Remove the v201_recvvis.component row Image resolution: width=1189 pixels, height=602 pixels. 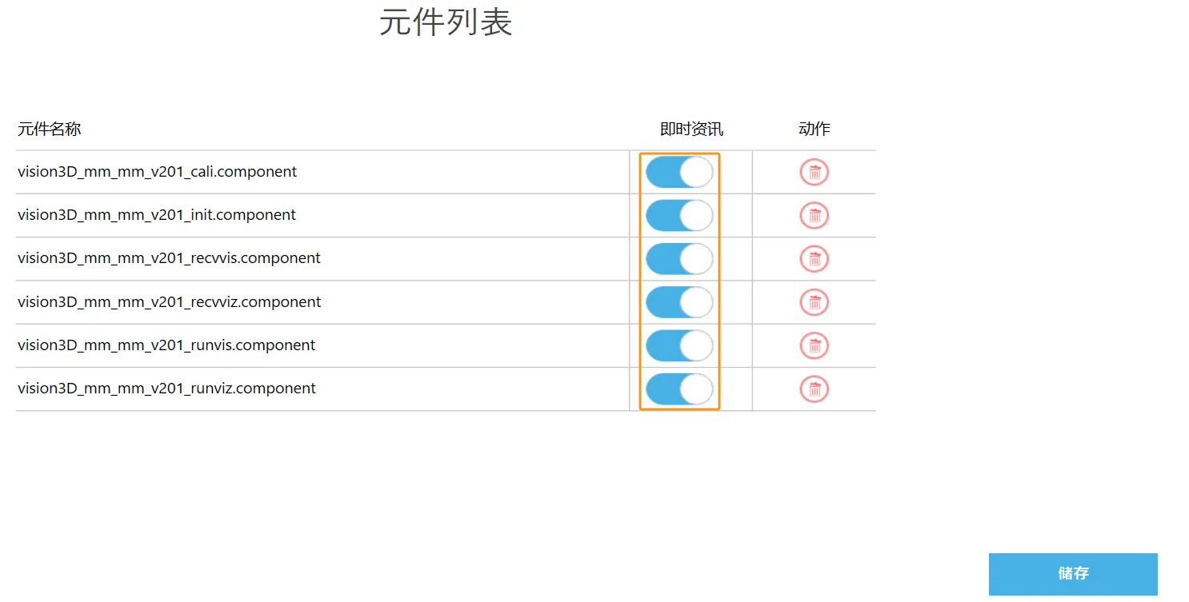tap(815, 259)
